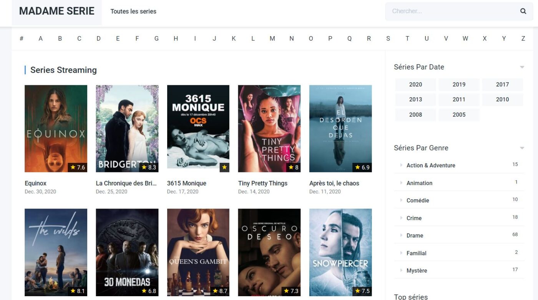The image size is (538, 300).
Task: Open the Toutes les series menu item
Action: point(133,12)
